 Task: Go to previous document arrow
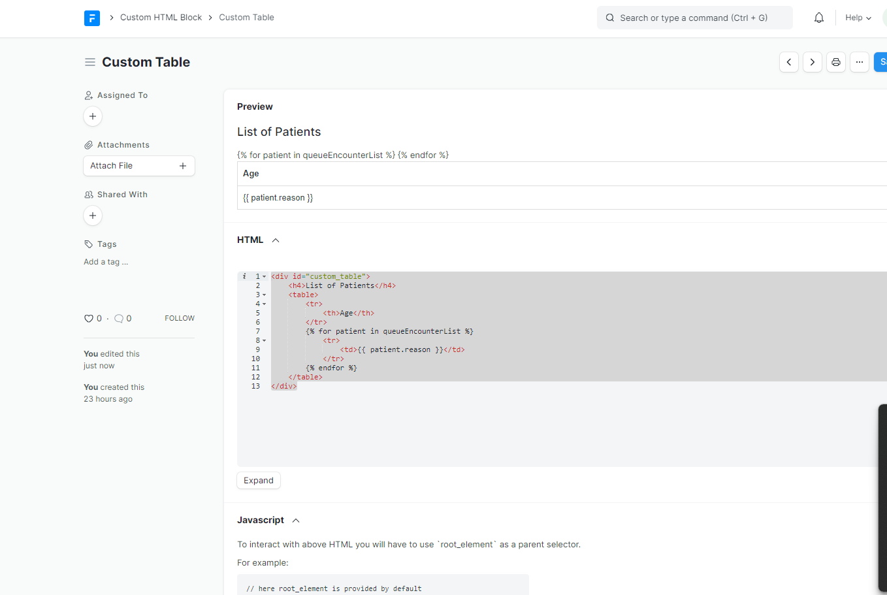coord(789,62)
